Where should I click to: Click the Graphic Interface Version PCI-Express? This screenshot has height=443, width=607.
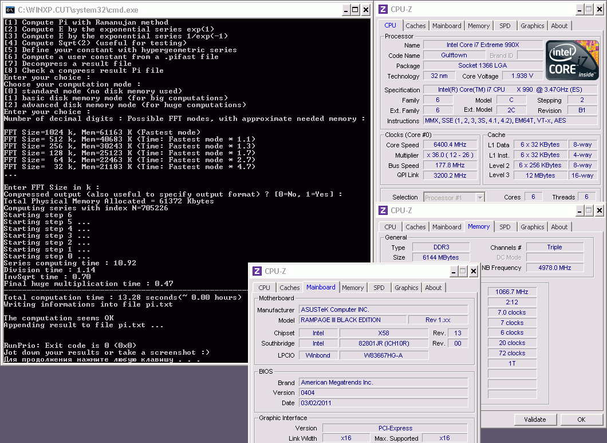[x=395, y=428]
